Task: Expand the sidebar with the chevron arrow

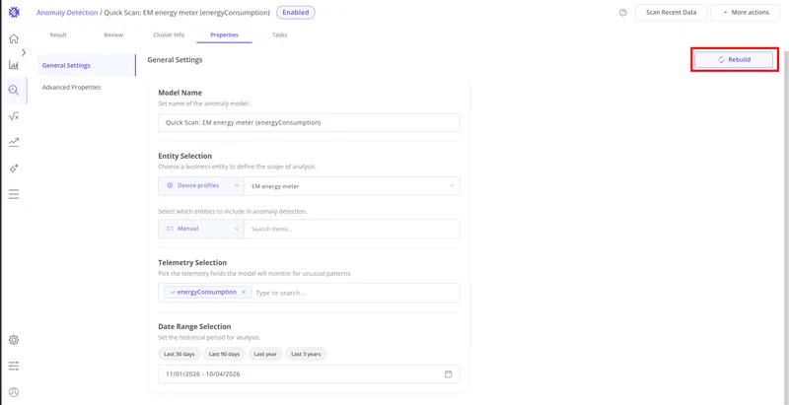Action: [x=24, y=52]
